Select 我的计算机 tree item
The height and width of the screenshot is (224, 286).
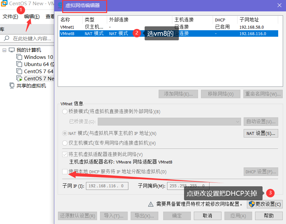coord(29,50)
